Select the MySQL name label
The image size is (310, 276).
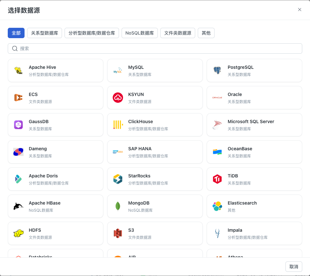coord(136,67)
